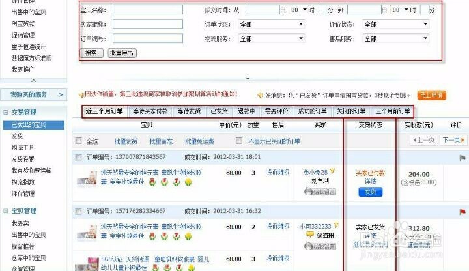Switch to 等待发货 tab
Image resolution: width=469 pixels, height=271 pixels.
click(x=189, y=111)
